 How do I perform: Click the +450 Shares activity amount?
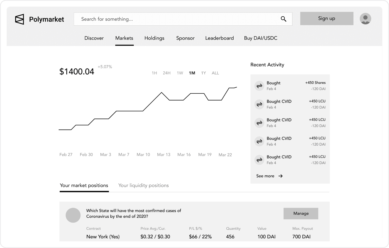coord(315,83)
